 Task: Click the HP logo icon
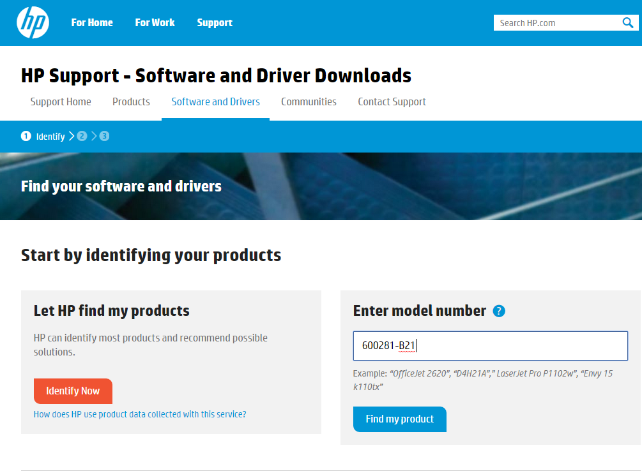(x=33, y=22)
